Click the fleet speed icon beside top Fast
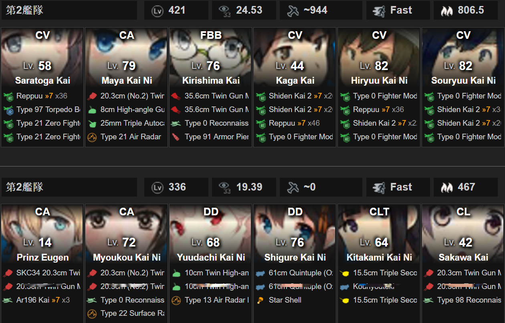This screenshot has width=505, height=323. coord(379,11)
